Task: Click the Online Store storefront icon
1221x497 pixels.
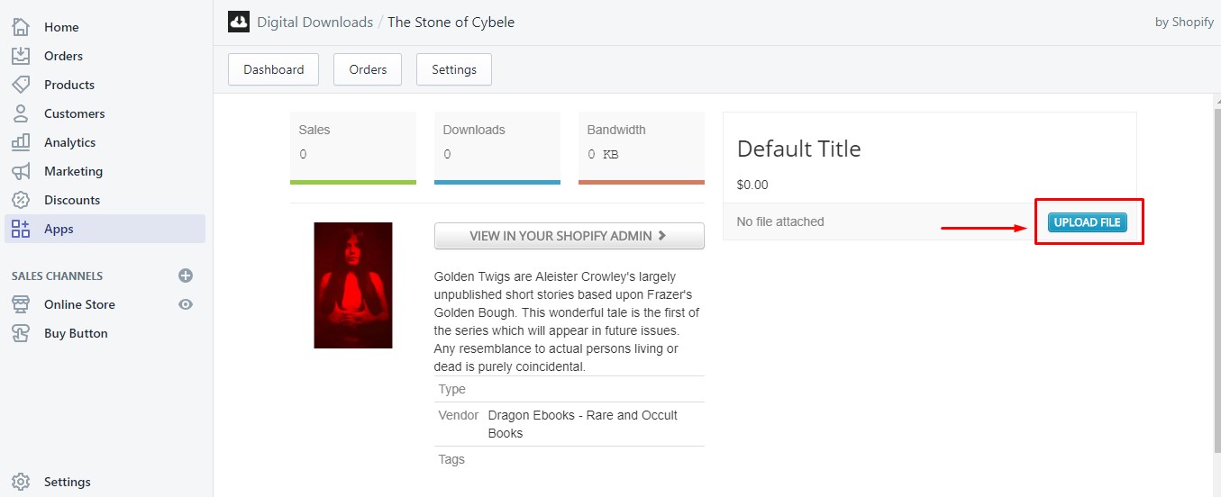Action: pos(21,304)
